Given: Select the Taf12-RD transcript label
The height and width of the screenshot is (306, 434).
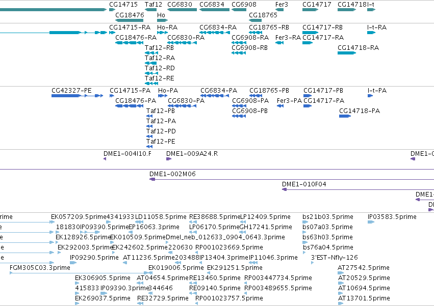Looking at the screenshot, I should 160,68.
